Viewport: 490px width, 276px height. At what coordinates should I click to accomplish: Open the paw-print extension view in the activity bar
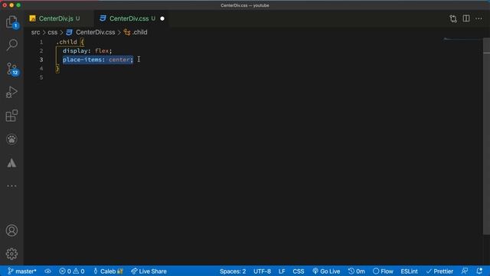(11, 139)
